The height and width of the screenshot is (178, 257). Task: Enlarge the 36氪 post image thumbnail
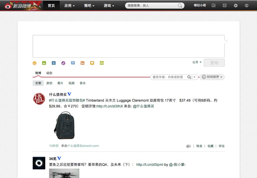(64, 173)
